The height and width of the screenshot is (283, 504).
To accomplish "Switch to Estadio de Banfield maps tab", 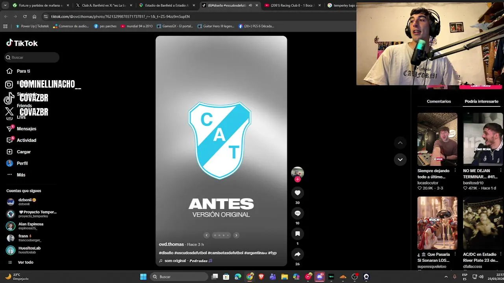I will (167, 6).
